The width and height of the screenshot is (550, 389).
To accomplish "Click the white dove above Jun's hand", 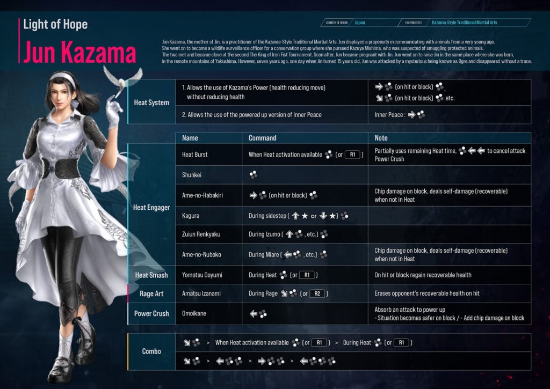I will 121,78.
